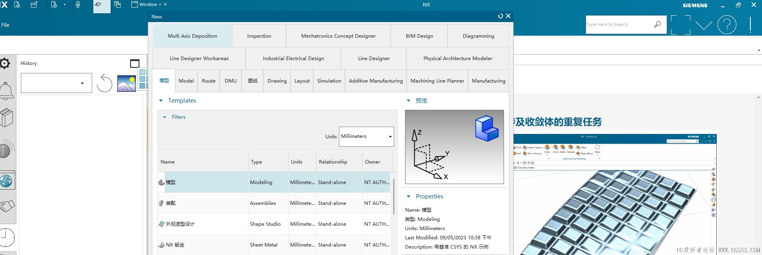The image size is (762, 255).
Task: Click the pointing hand roles icon in the resource bar
Action: click(7, 206)
